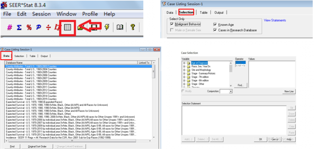Expand the Stage - Summary/Historic node
Screen dimensions: 314x149
[x=184, y=73]
